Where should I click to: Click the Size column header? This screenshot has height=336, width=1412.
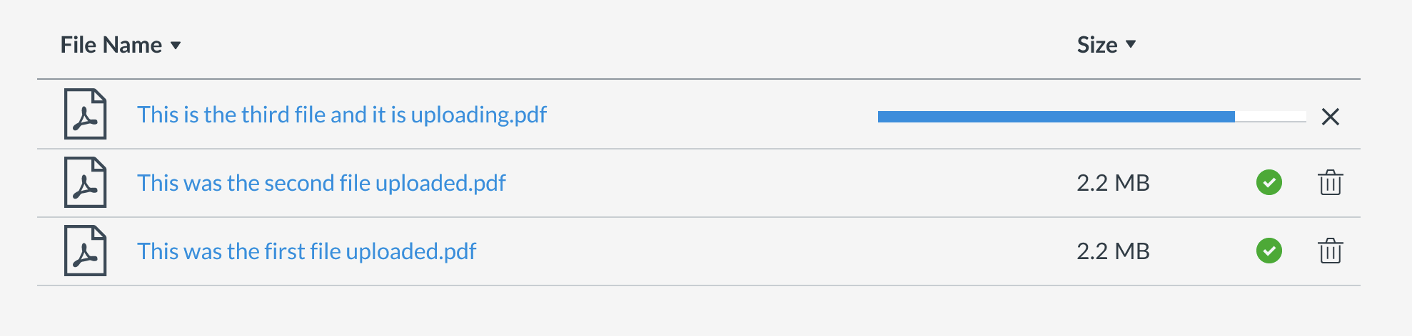coord(1096,45)
